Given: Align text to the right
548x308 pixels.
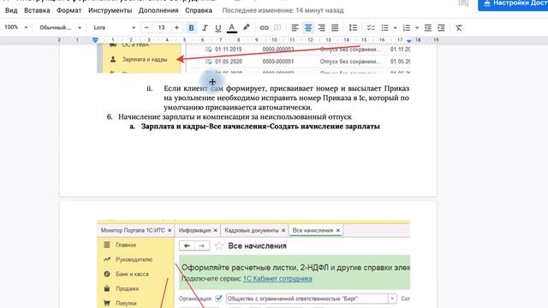Looking at the screenshot, I should coord(322,27).
